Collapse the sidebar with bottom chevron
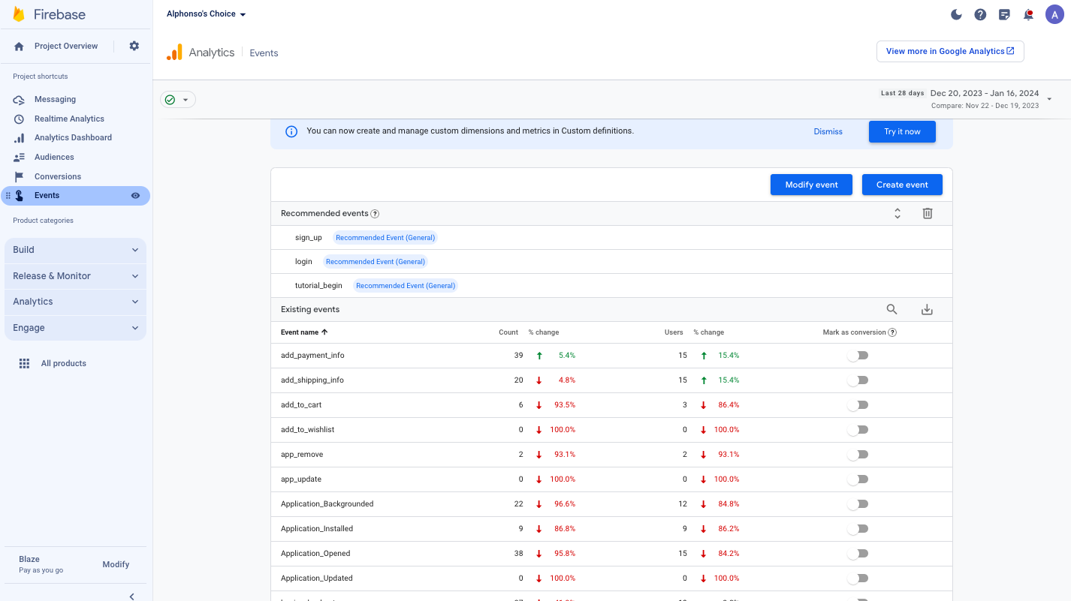 [131, 596]
